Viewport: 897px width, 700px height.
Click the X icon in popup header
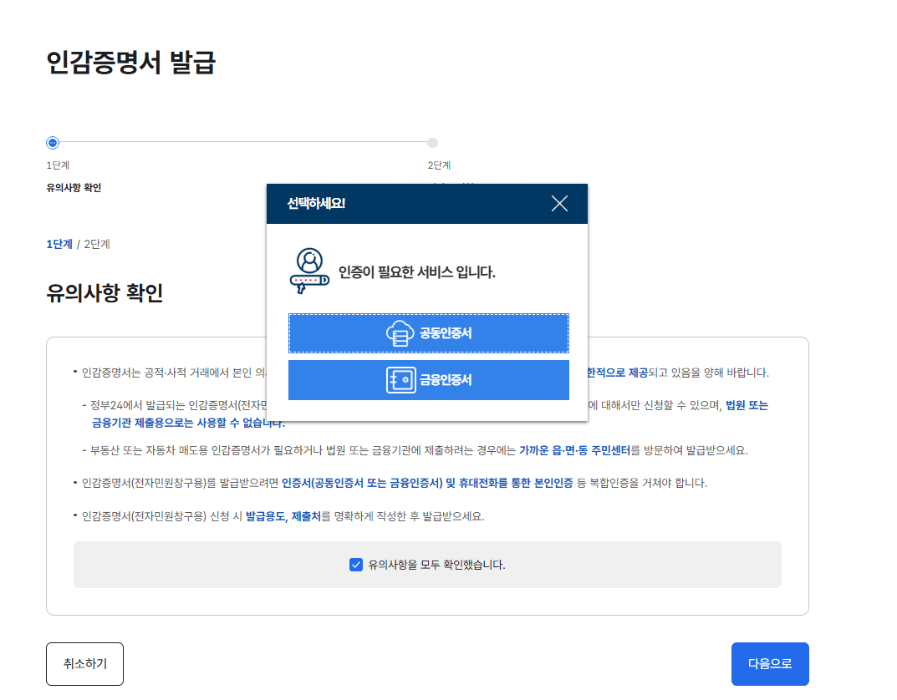pos(558,203)
